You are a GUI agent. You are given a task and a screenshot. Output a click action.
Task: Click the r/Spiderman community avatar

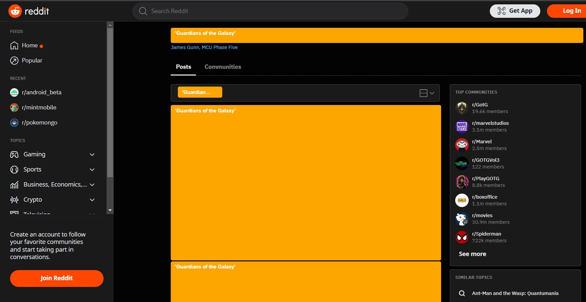(462, 237)
